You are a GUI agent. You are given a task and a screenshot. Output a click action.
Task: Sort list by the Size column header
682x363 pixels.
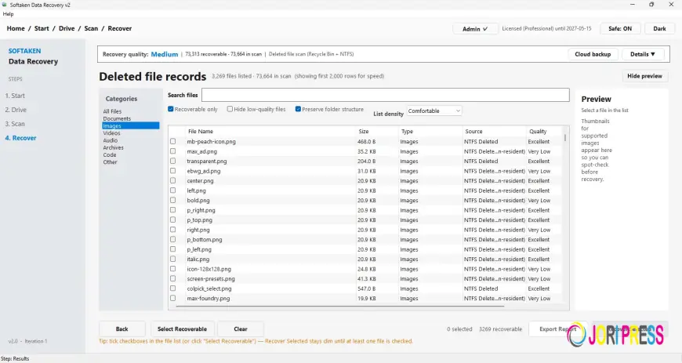click(x=364, y=132)
